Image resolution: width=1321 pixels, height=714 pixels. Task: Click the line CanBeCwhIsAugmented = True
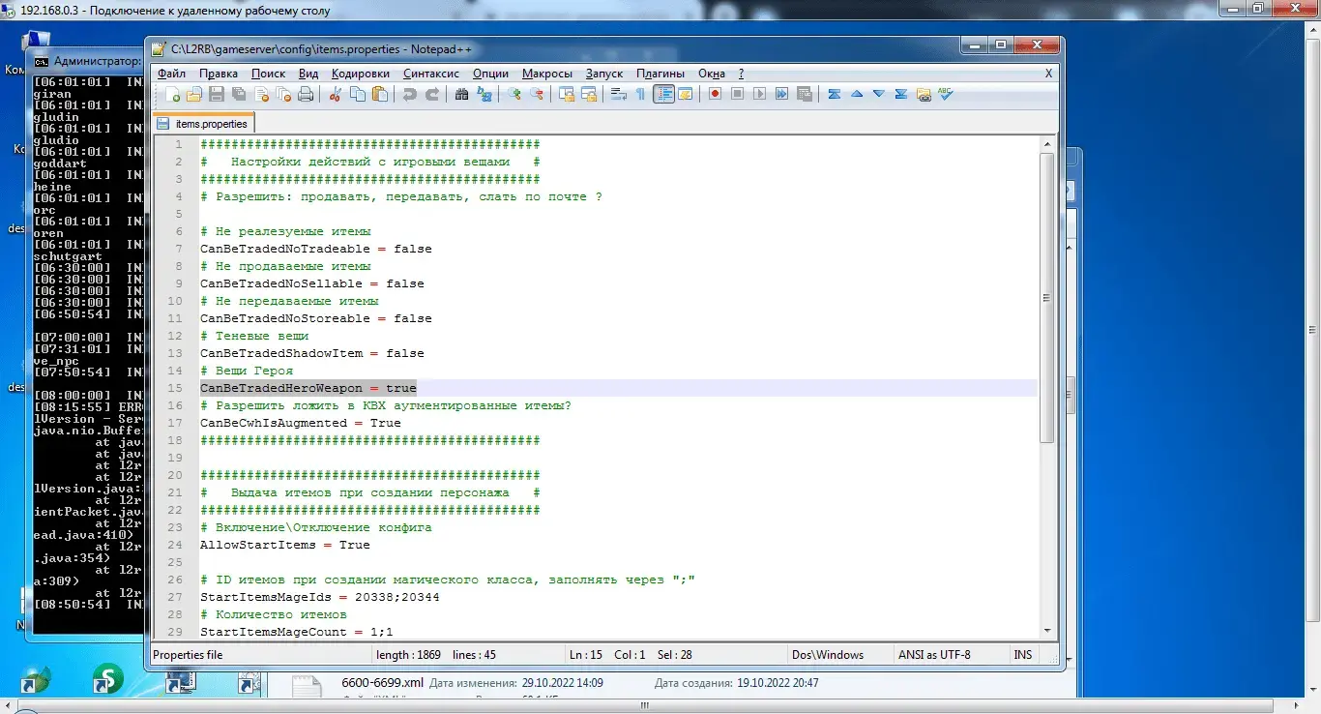coord(301,423)
